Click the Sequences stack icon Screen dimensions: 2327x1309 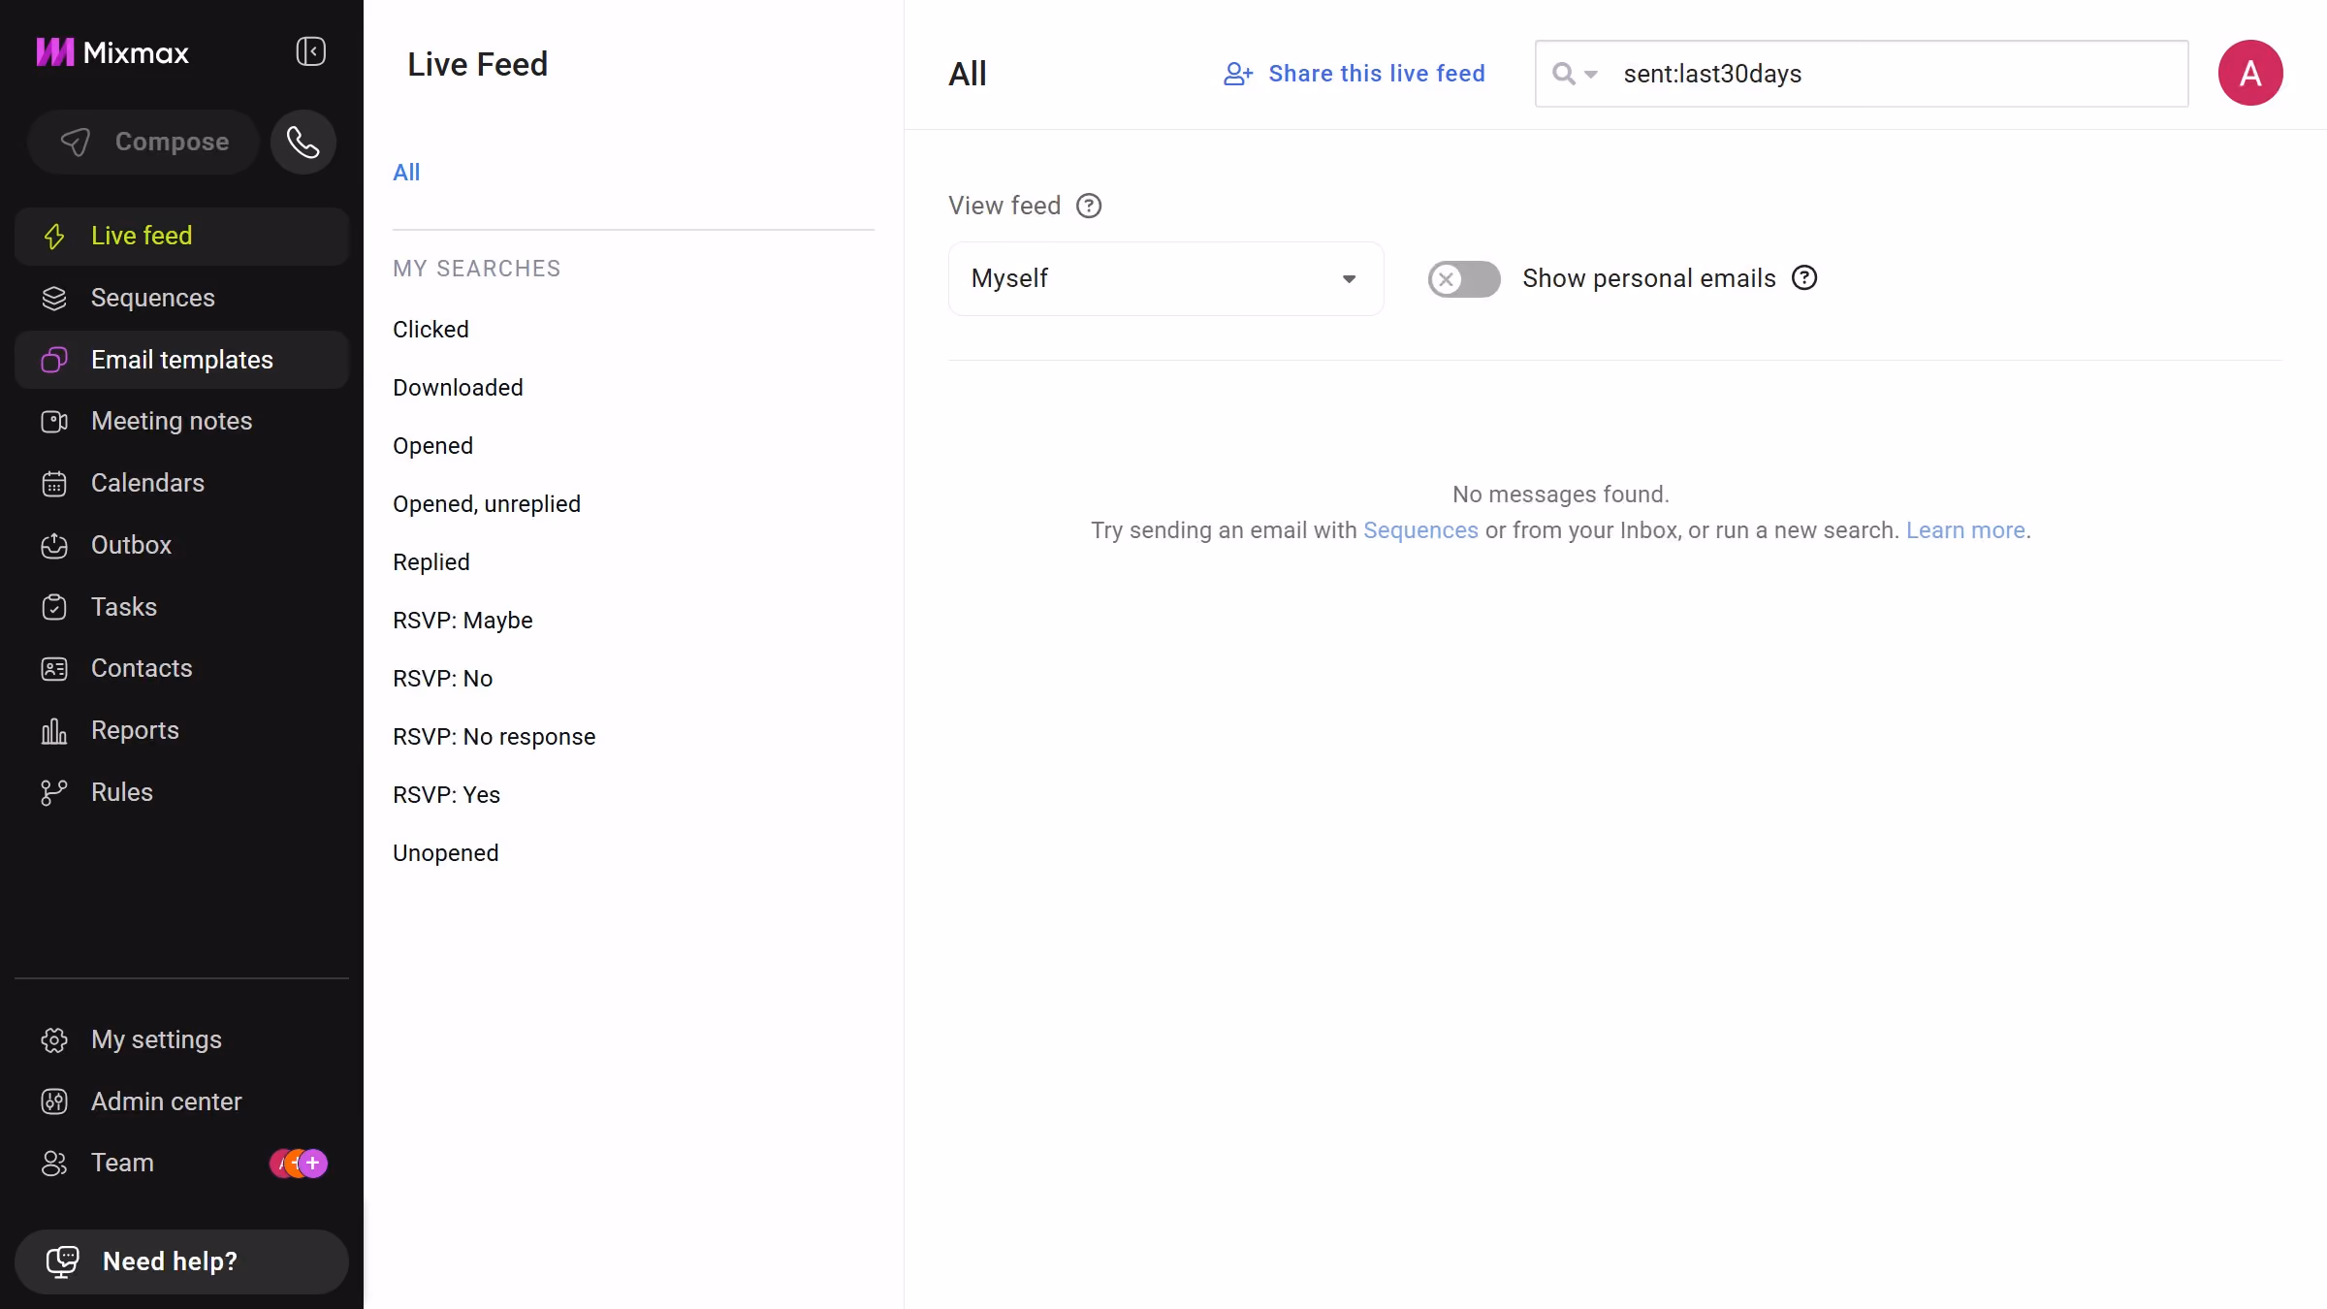pyautogui.click(x=54, y=299)
